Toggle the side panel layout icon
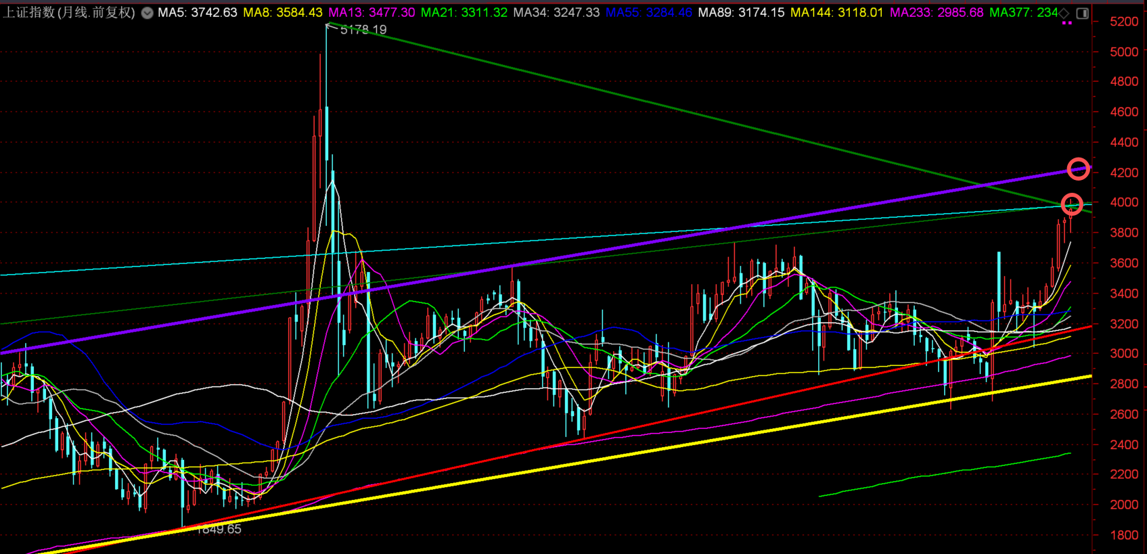This screenshot has width=1147, height=554. (1083, 13)
